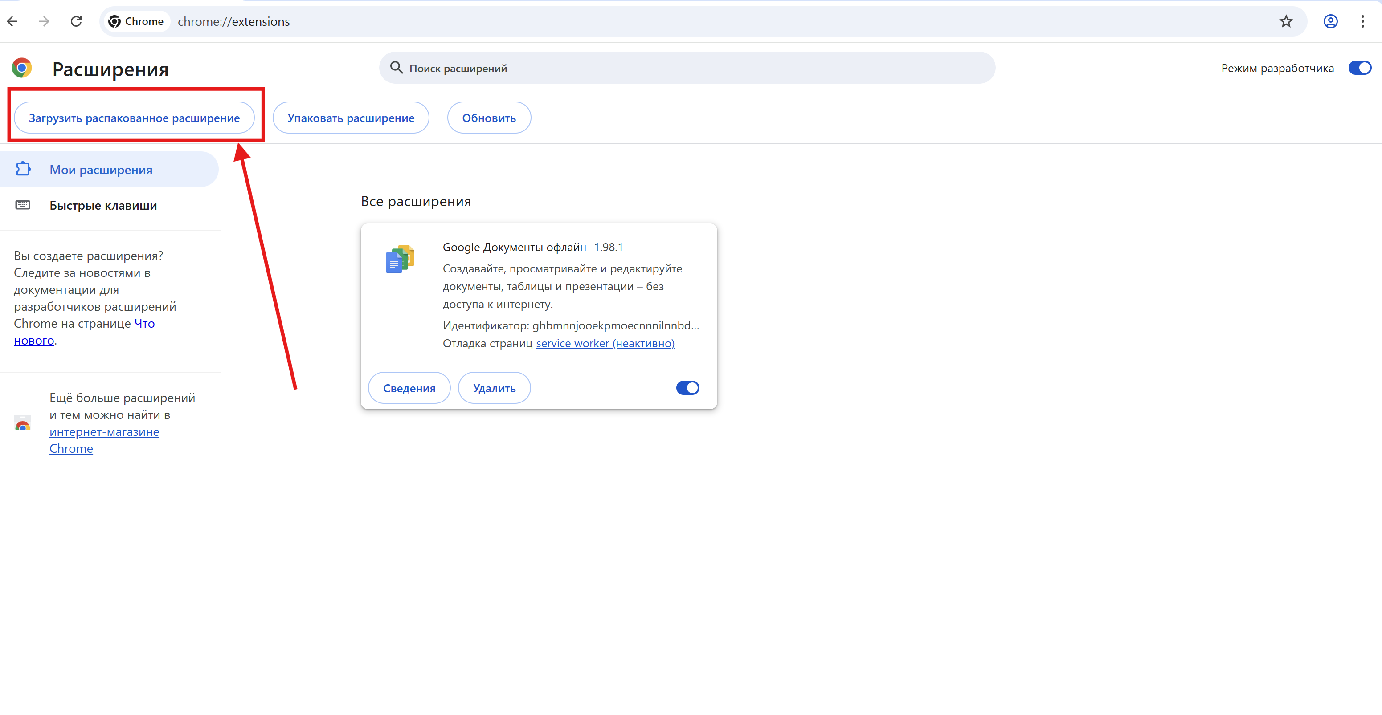The width and height of the screenshot is (1382, 715).
Task: Click inside the address bar
Action: [x=376, y=21]
